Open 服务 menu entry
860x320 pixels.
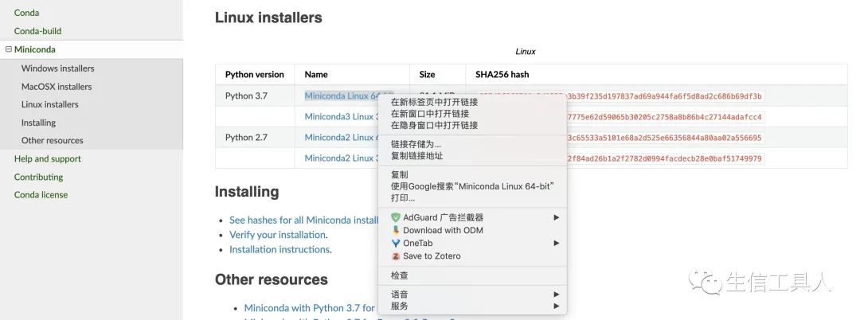tap(399, 306)
